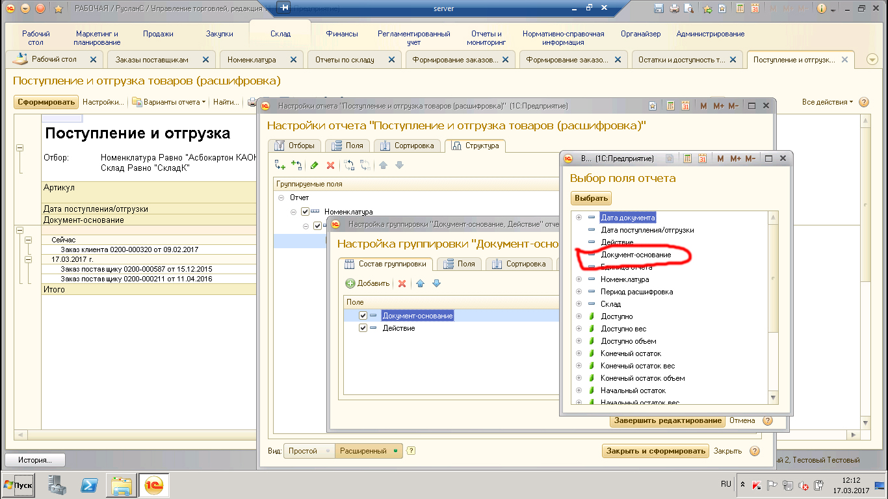Switch to the Отборы tab
The image size is (888, 499).
[x=294, y=146]
